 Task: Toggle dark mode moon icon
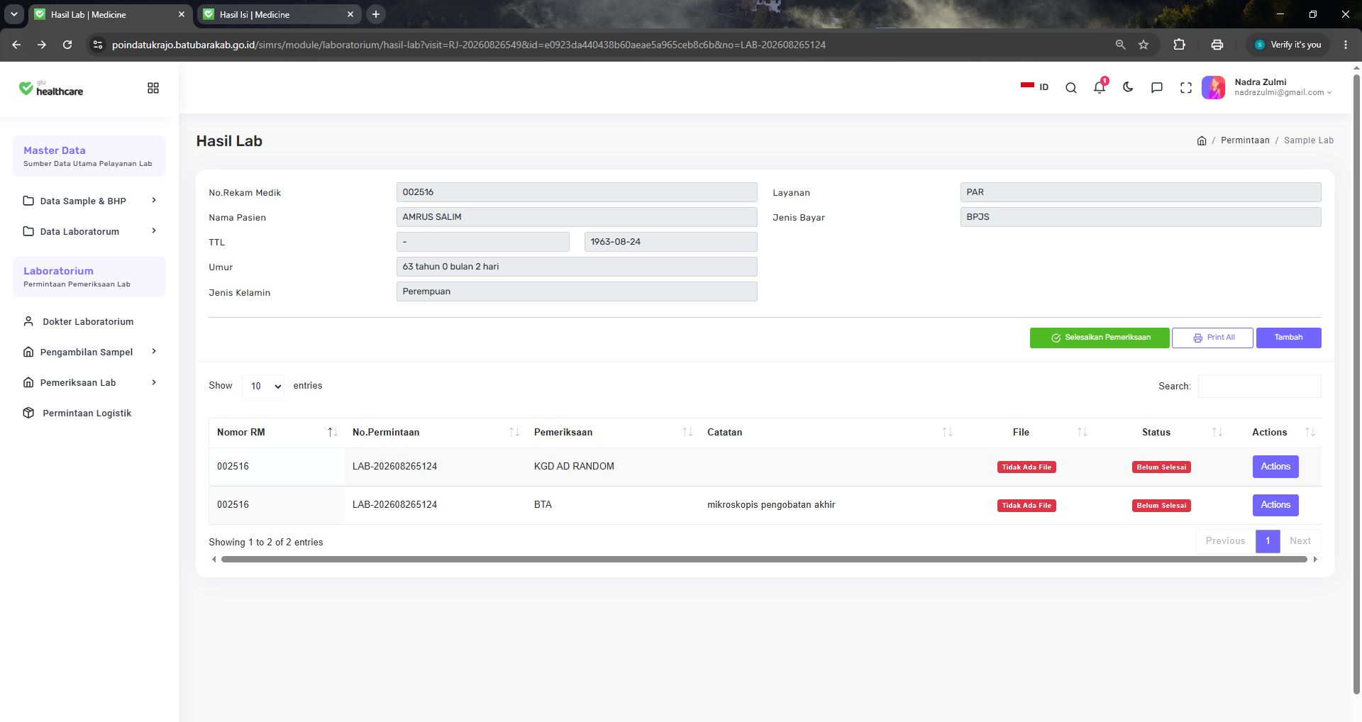coord(1128,87)
